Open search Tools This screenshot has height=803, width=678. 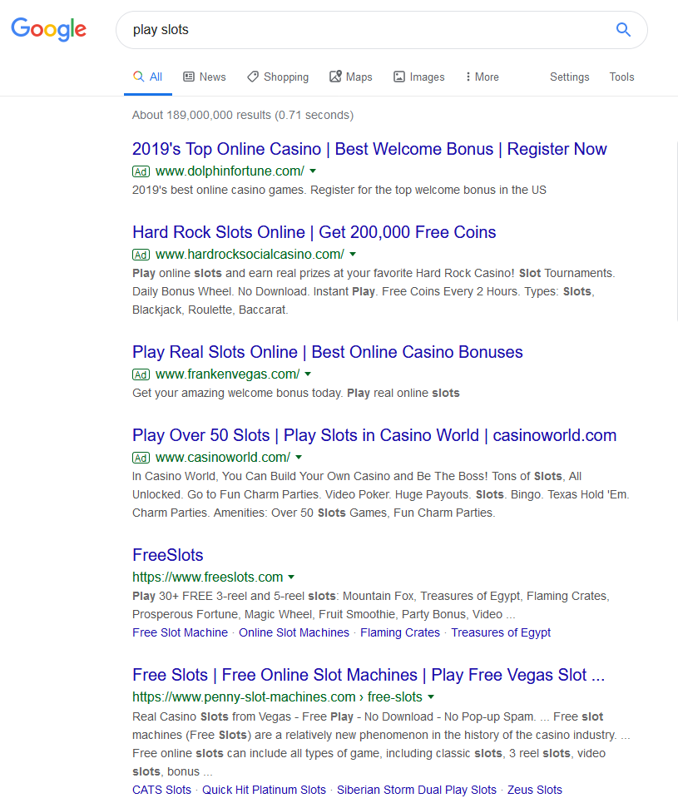[x=621, y=77]
